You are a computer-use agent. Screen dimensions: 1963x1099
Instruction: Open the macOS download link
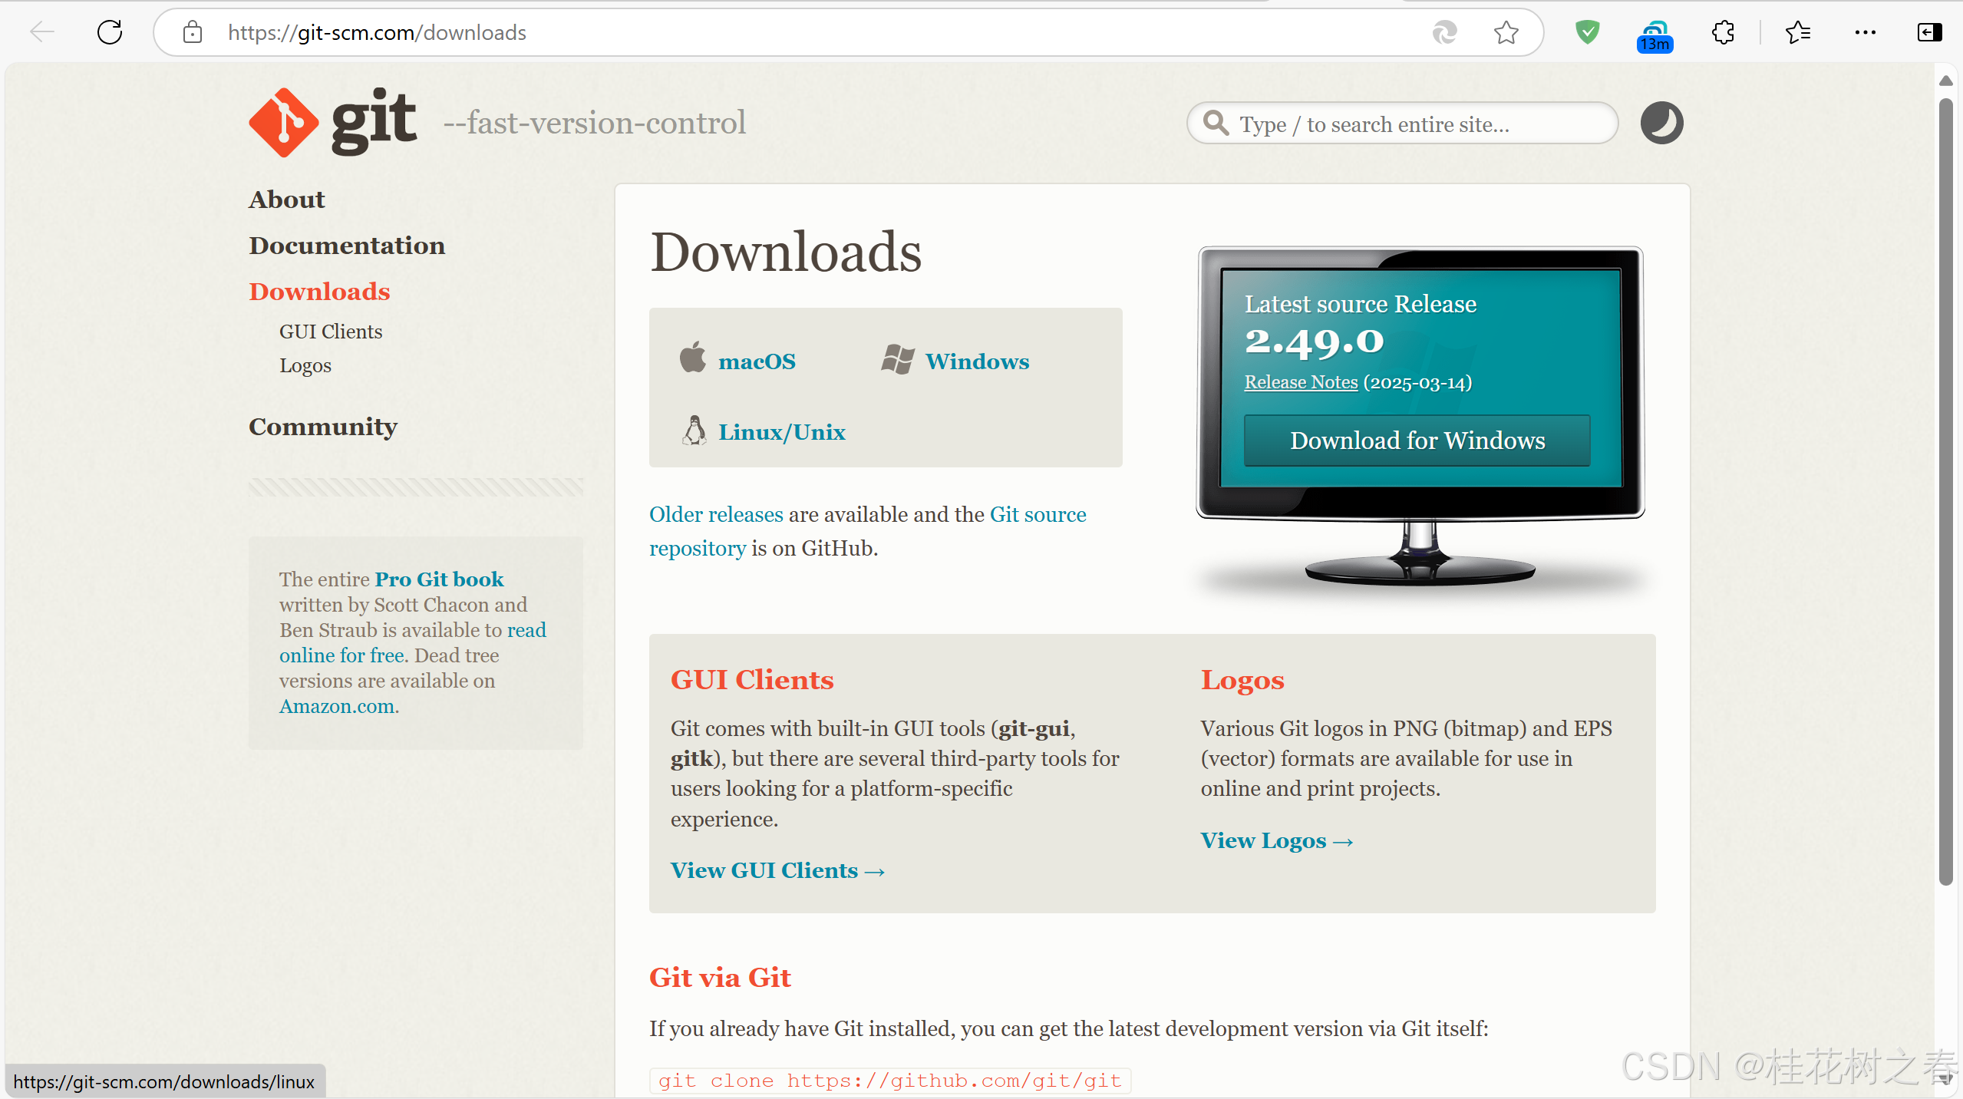(x=757, y=361)
